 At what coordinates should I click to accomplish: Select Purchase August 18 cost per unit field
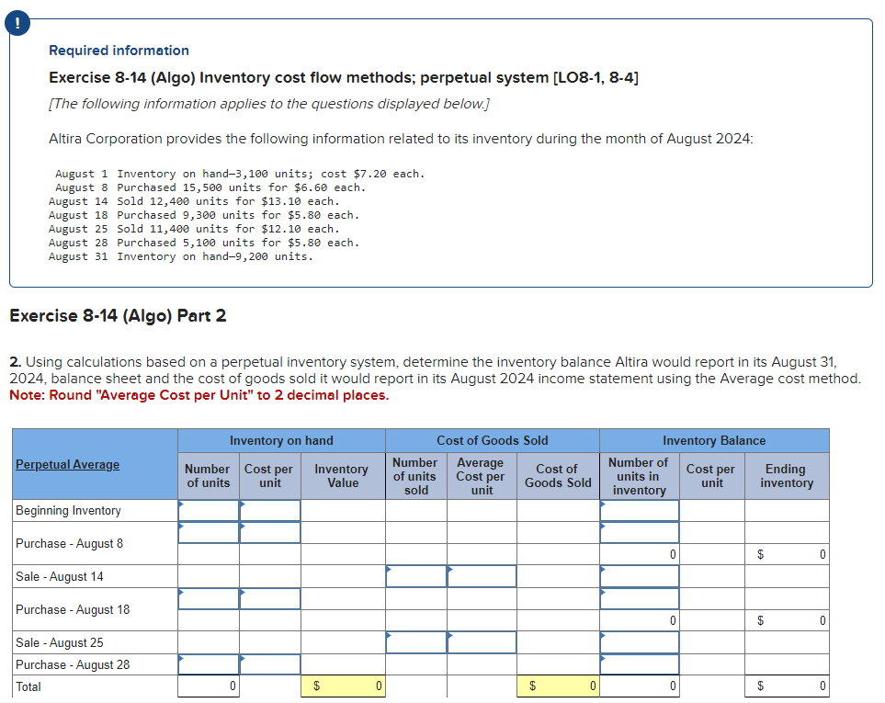[x=270, y=598]
